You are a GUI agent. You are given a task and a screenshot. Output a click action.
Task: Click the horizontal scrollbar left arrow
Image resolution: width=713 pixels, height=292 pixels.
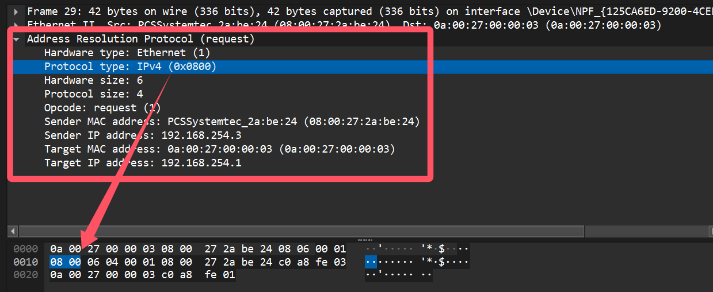(x=13, y=231)
